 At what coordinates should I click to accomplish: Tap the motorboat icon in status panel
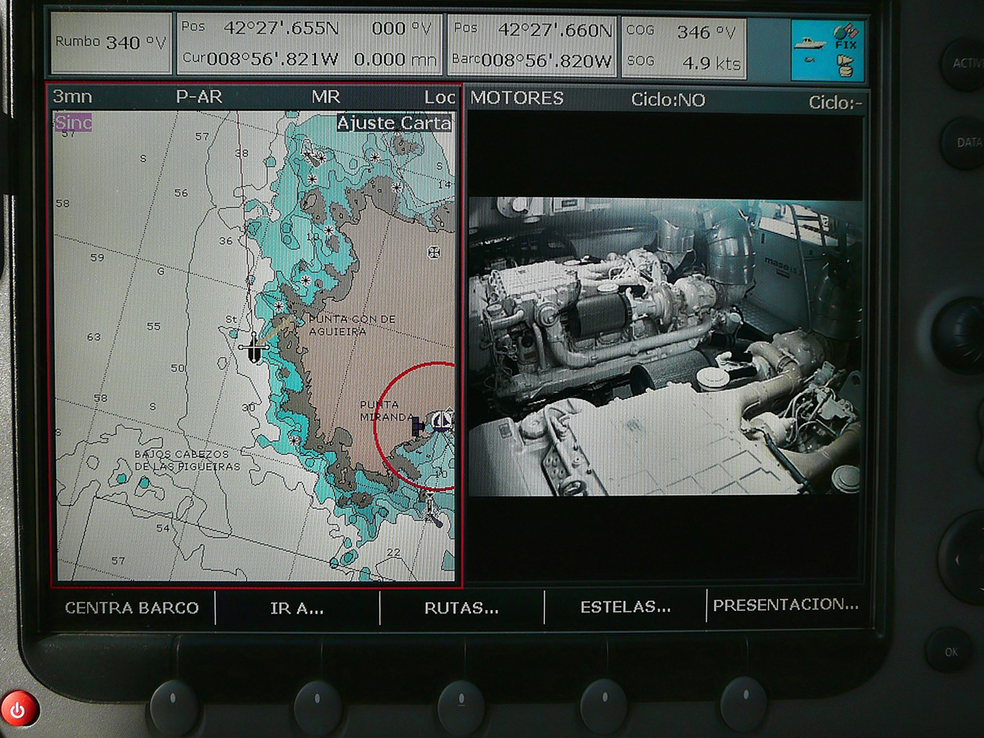[x=810, y=42]
